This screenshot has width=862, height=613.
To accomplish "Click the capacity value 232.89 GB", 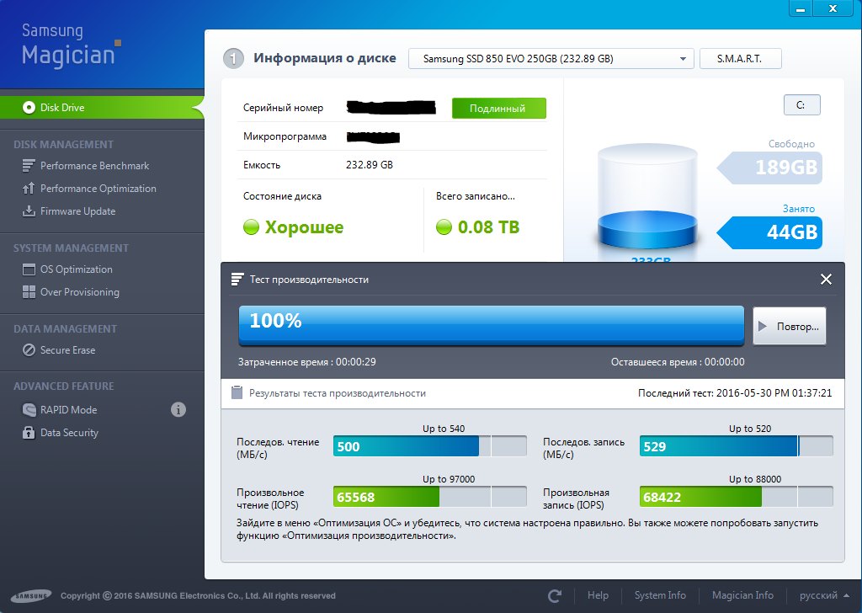I will 369,165.
